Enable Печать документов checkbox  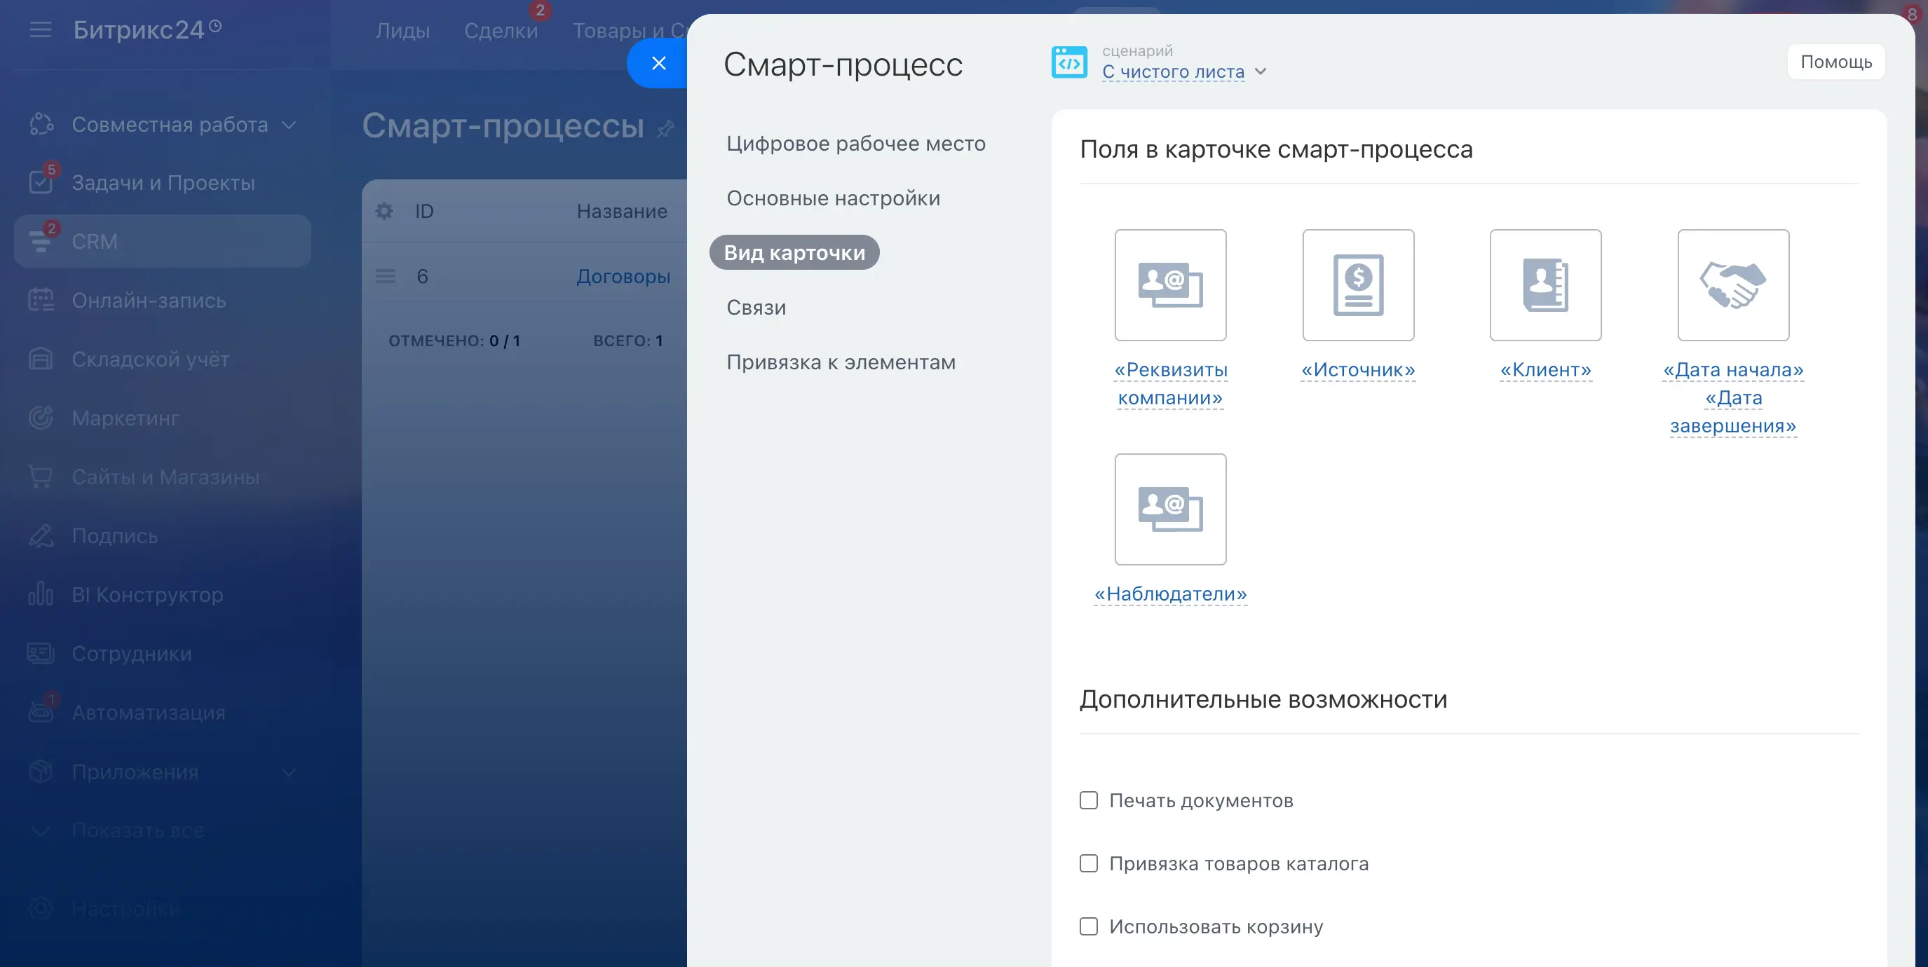click(x=1088, y=800)
